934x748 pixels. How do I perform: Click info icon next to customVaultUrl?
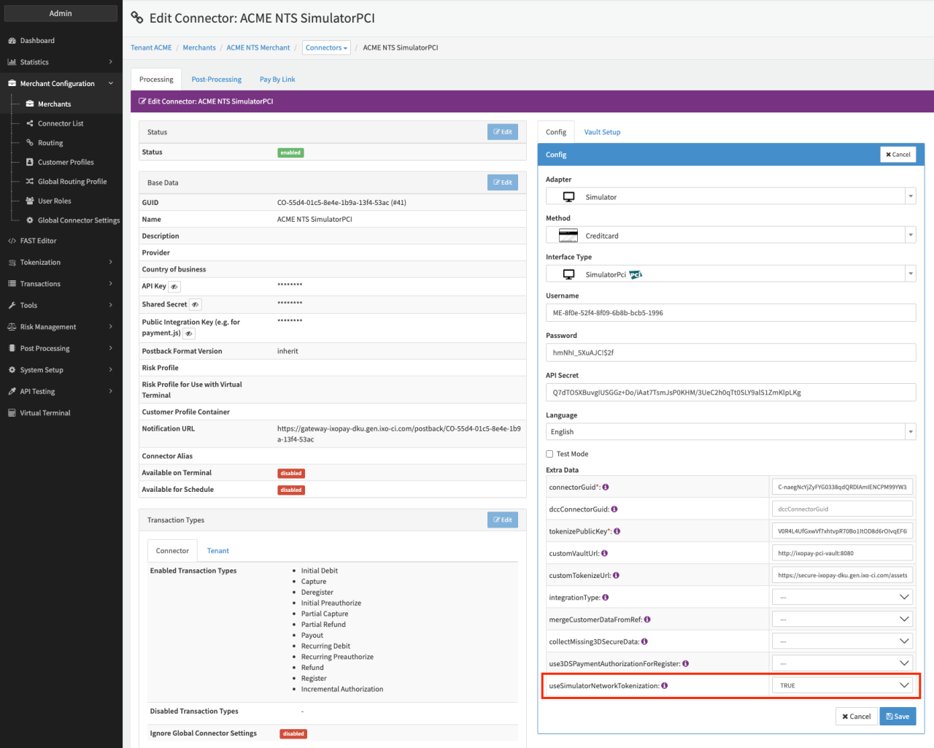click(x=605, y=554)
